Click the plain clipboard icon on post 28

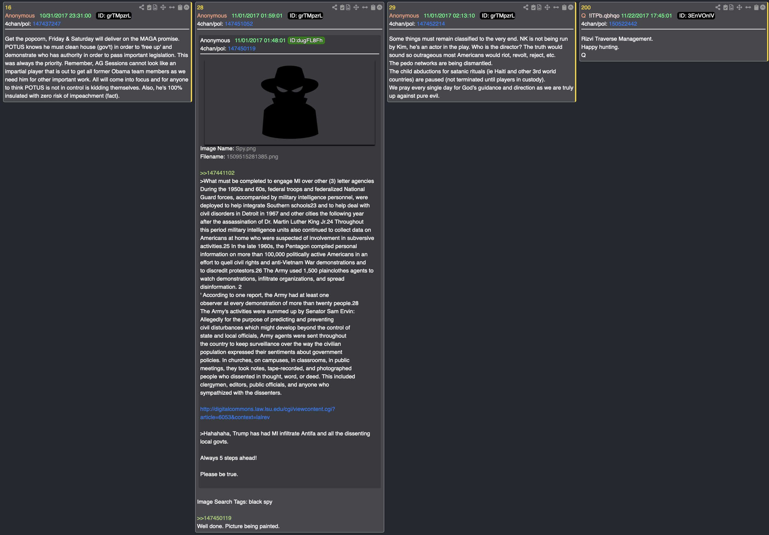[x=373, y=8]
